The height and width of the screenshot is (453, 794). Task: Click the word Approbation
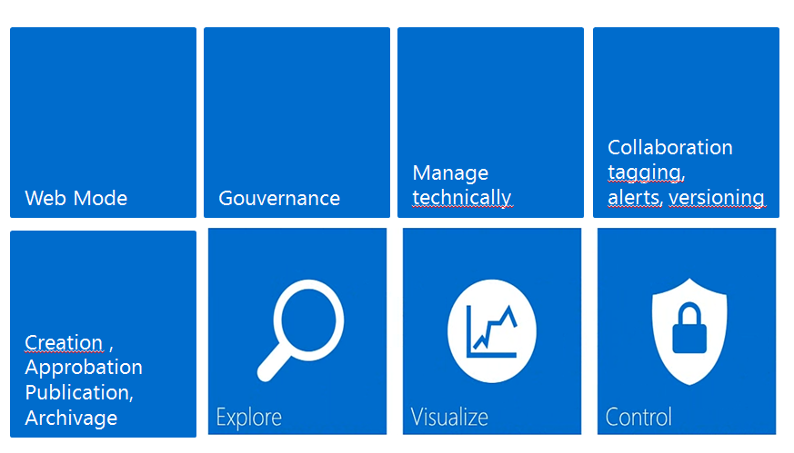pos(84,368)
